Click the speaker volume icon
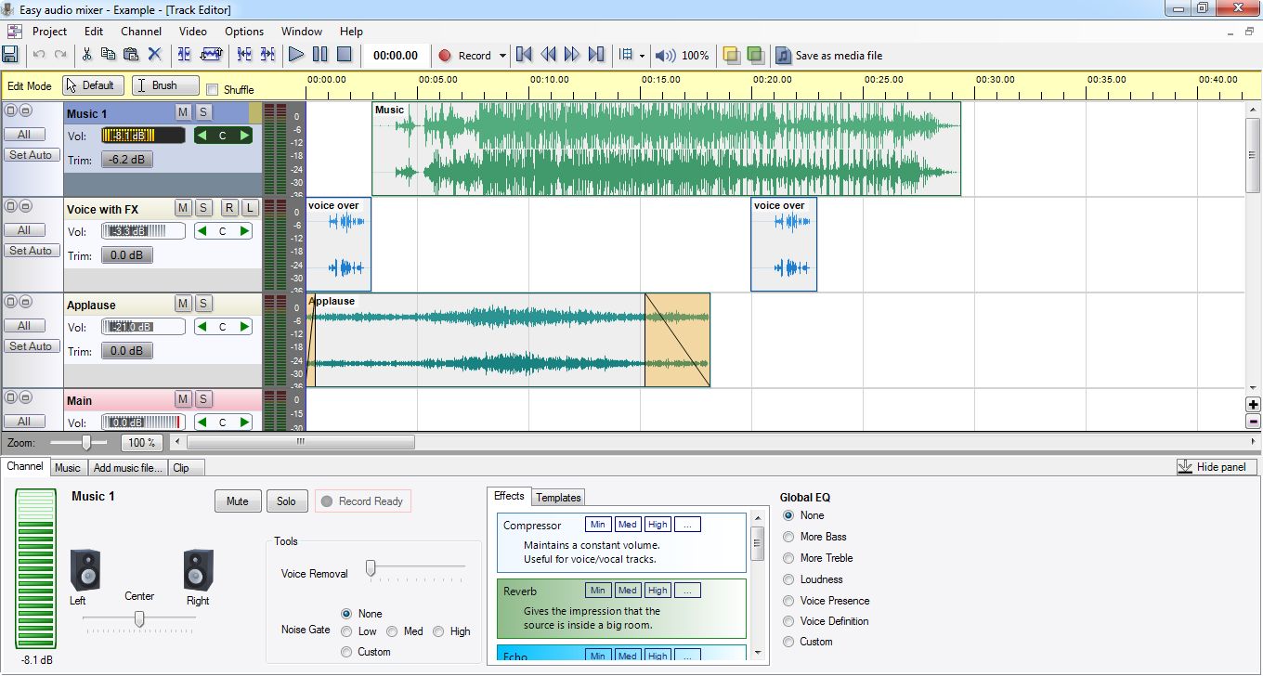Image resolution: width=1263 pixels, height=676 pixels. pos(665,55)
